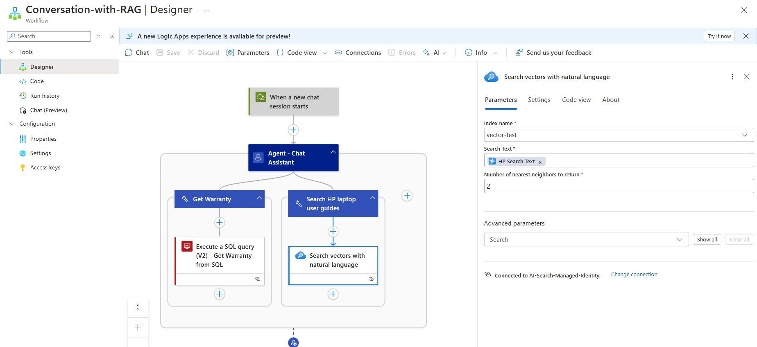Open the Chat toolbar button
Viewport: 757px width, 347px height.
[x=137, y=53]
